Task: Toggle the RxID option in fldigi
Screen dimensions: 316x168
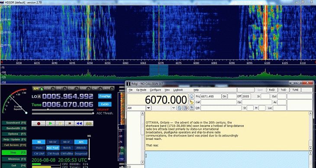Action: pos(272,90)
